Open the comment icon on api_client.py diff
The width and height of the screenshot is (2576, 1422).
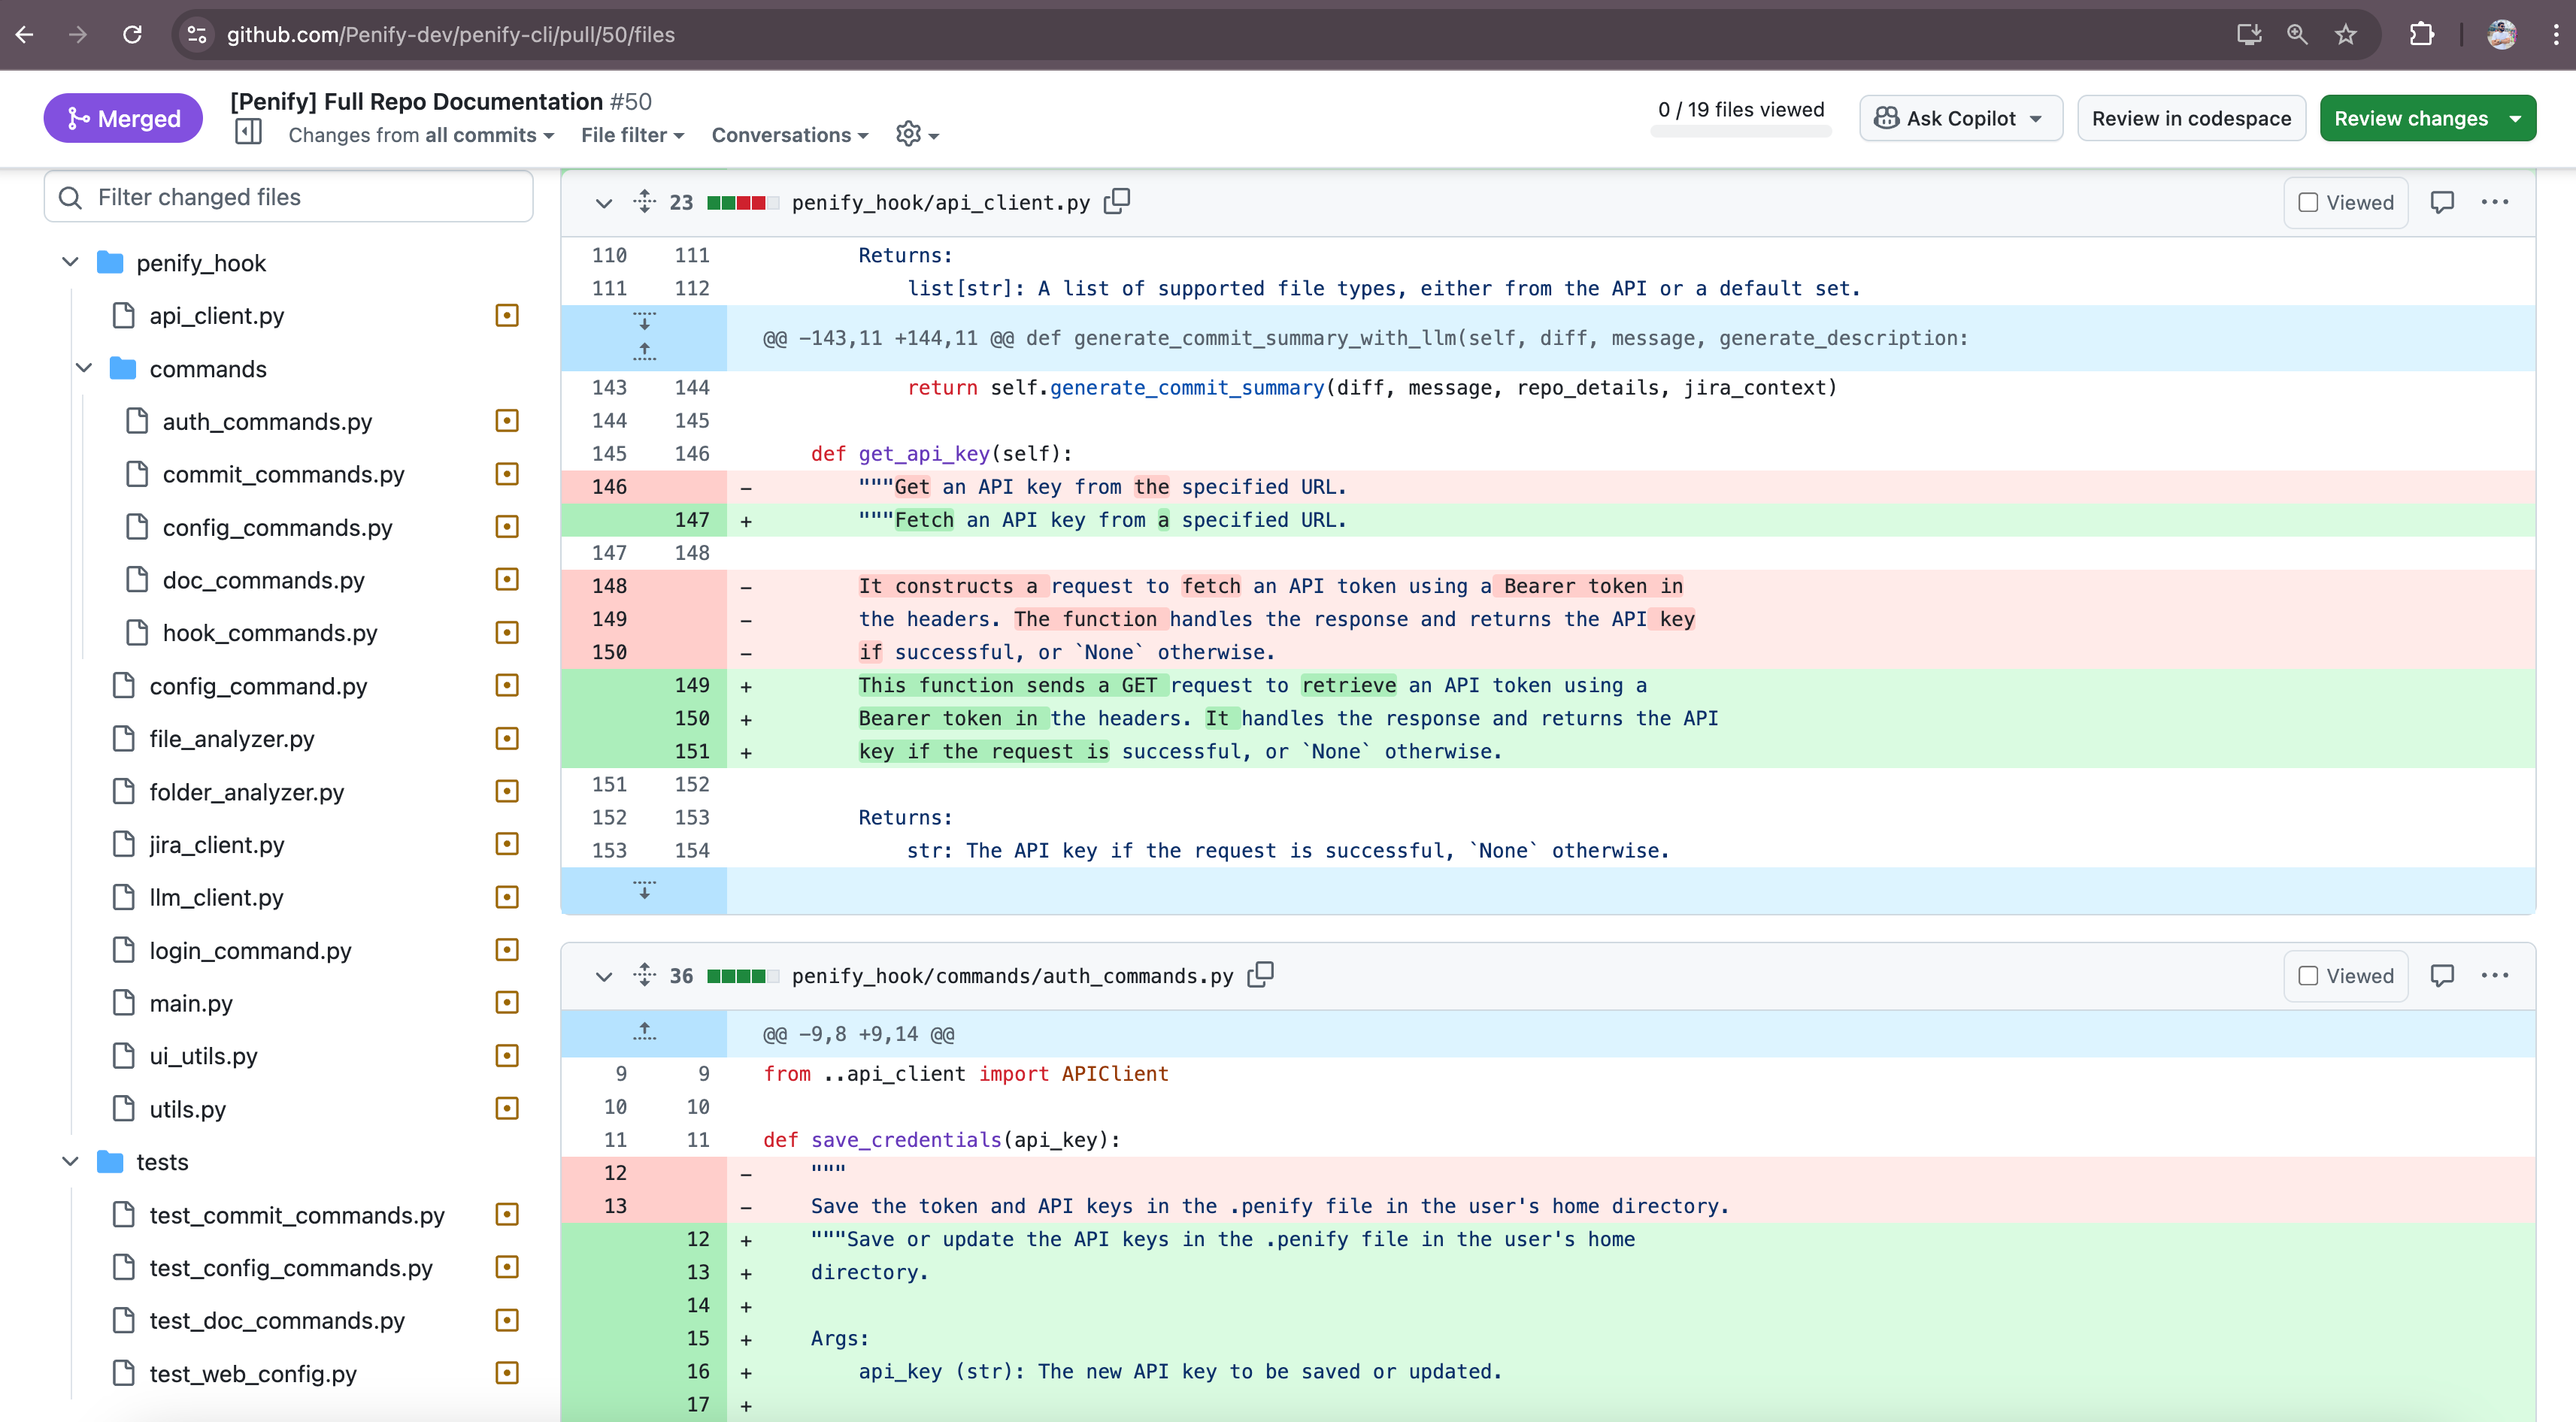(2443, 202)
